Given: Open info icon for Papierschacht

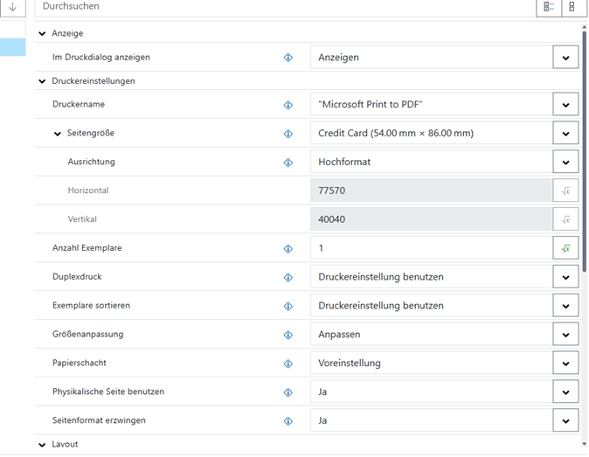Looking at the screenshot, I should click(x=288, y=364).
